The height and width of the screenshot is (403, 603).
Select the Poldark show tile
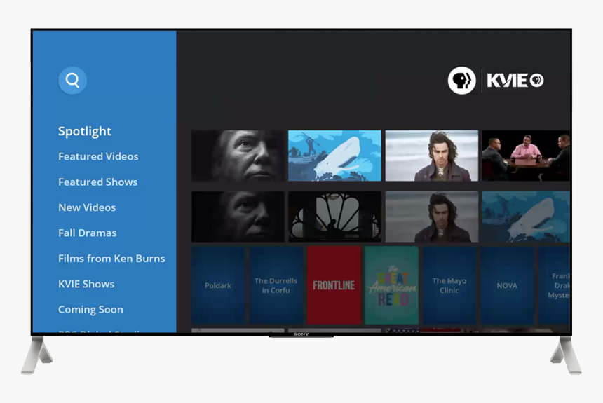tap(218, 285)
